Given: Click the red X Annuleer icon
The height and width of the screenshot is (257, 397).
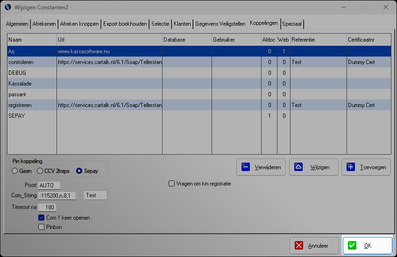Looking at the screenshot, I should click(x=299, y=246).
